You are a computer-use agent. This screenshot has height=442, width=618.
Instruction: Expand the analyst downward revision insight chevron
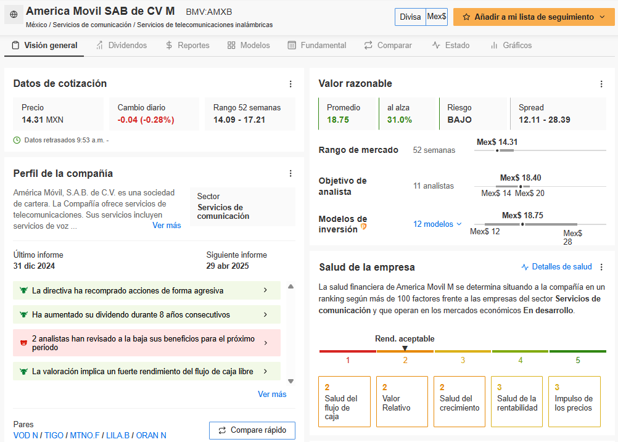[266, 343]
